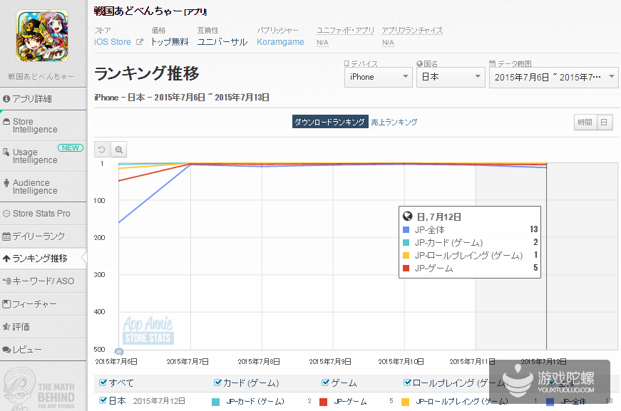Screen dimensions: 621x411
Task: Click the レビュー speech bubble icon
Action: tap(6, 350)
